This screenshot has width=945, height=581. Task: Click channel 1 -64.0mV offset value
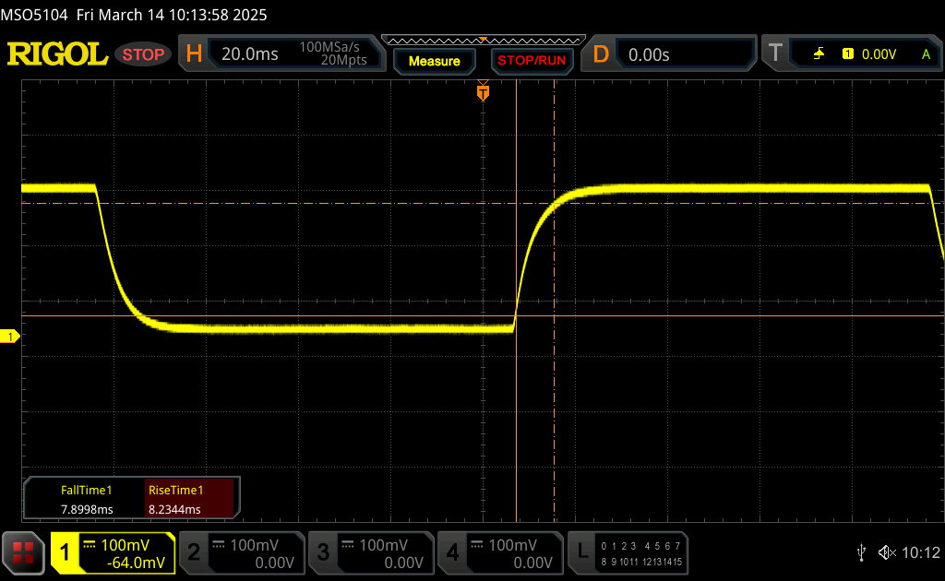click(x=136, y=563)
